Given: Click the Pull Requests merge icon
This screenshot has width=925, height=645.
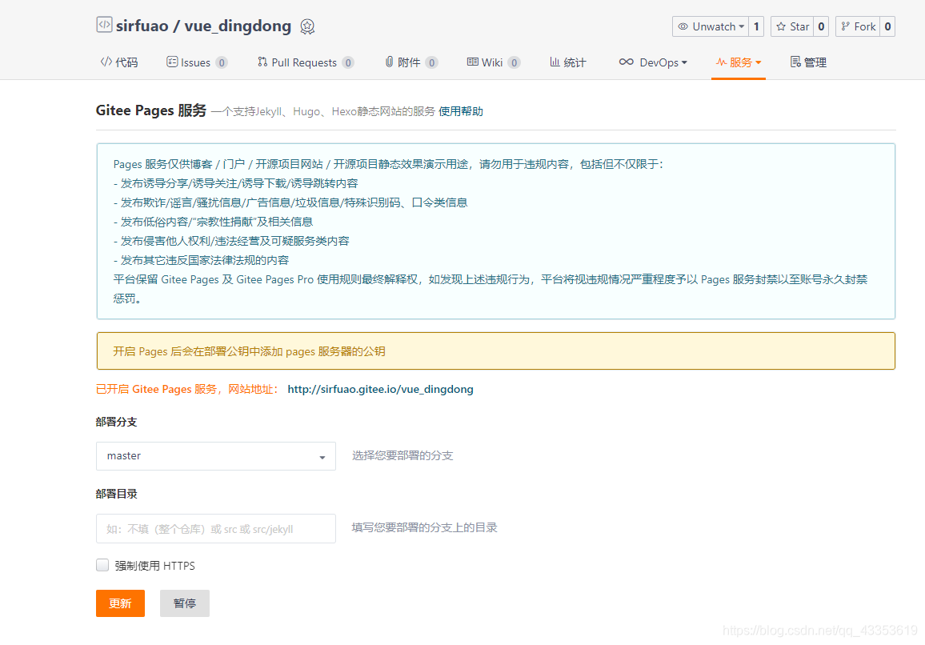Looking at the screenshot, I should [262, 62].
